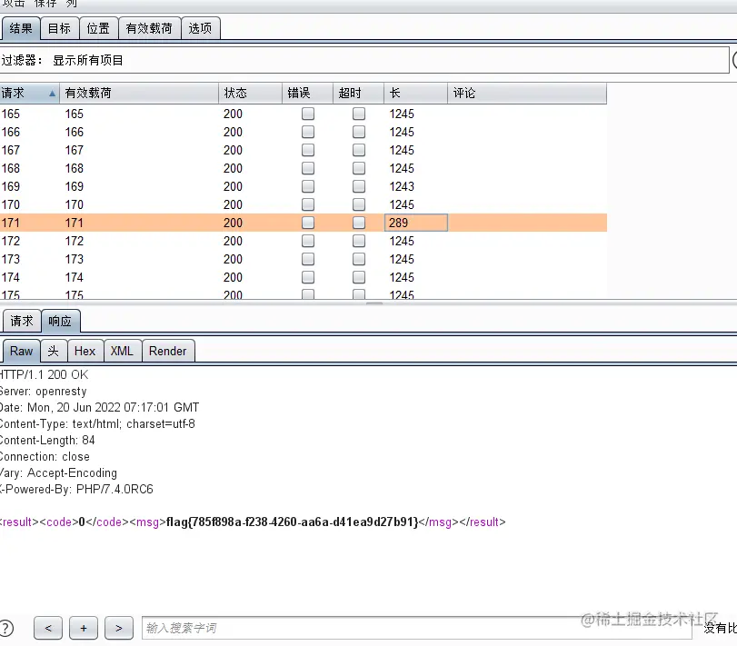Toggle timeout checkbox in row 165
737x646 pixels.
(359, 114)
